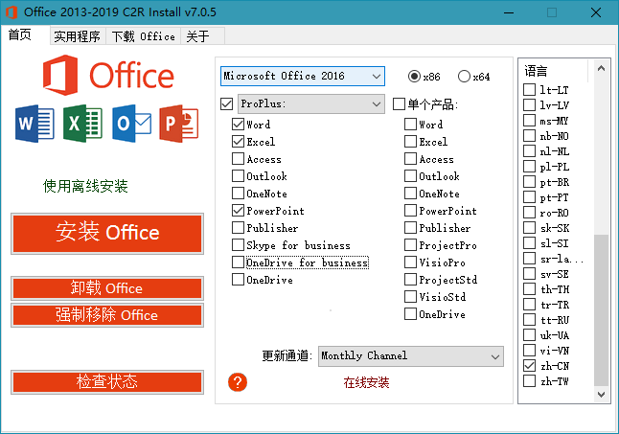
Task: Click the Word icon in the logo area
Action: point(35,124)
